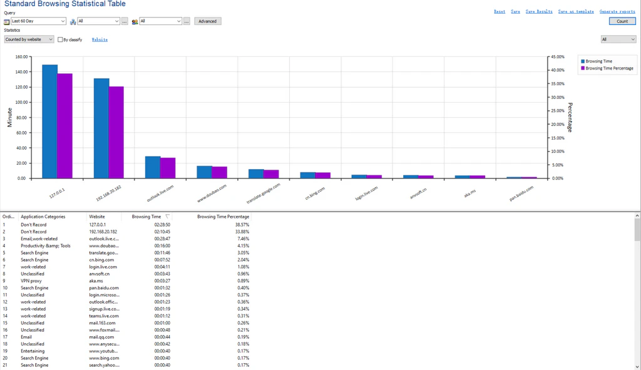Enable the By classify checkbox
641x370 pixels.
pos(60,39)
